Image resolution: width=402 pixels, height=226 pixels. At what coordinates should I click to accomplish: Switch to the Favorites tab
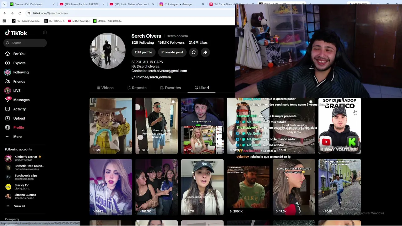(171, 88)
